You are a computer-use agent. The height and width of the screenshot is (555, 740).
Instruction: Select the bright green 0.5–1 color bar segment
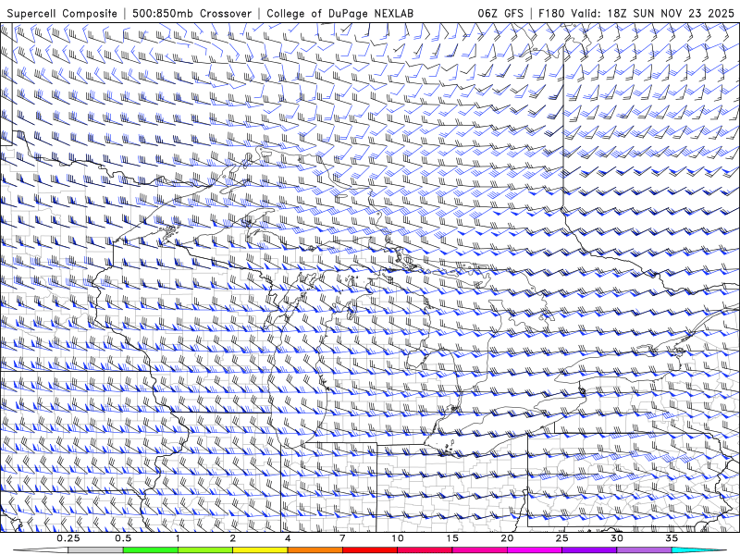point(151,550)
